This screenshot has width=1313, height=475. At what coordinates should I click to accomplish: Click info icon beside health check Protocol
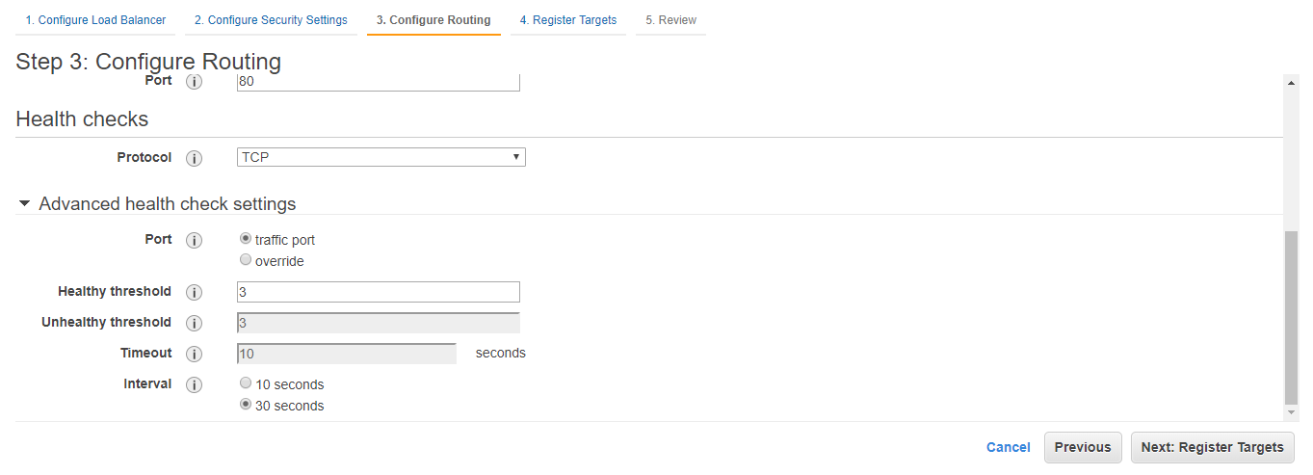point(194,158)
